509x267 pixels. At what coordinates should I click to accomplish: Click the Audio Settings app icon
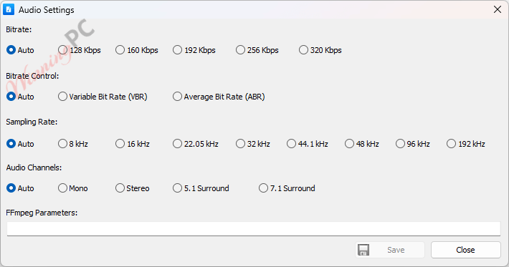pyautogui.click(x=9, y=10)
